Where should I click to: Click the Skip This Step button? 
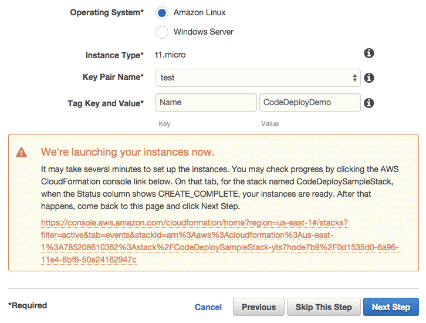click(x=323, y=307)
